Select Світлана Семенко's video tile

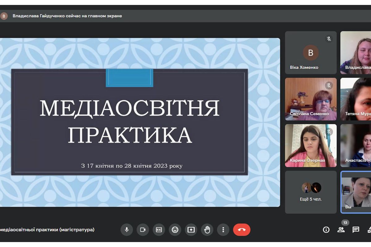pyautogui.click(x=311, y=99)
